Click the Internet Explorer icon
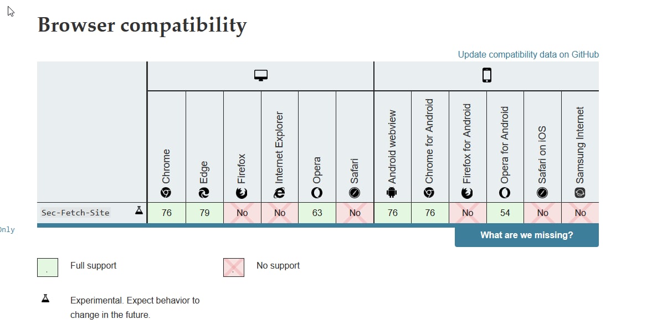 [279, 193]
